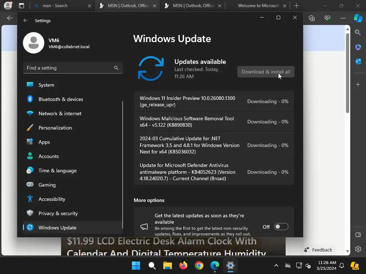The width and height of the screenshot is (366, 274).
Task: Open Gaming controller icon
Action: click(x=30, y=184)
